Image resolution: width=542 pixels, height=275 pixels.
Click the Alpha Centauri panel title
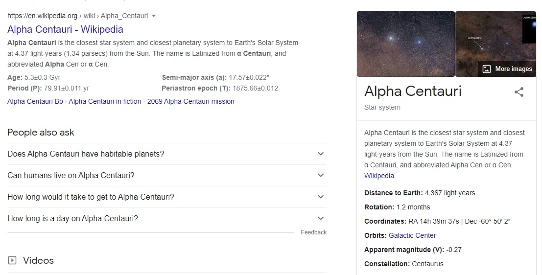tap(413, 91)
